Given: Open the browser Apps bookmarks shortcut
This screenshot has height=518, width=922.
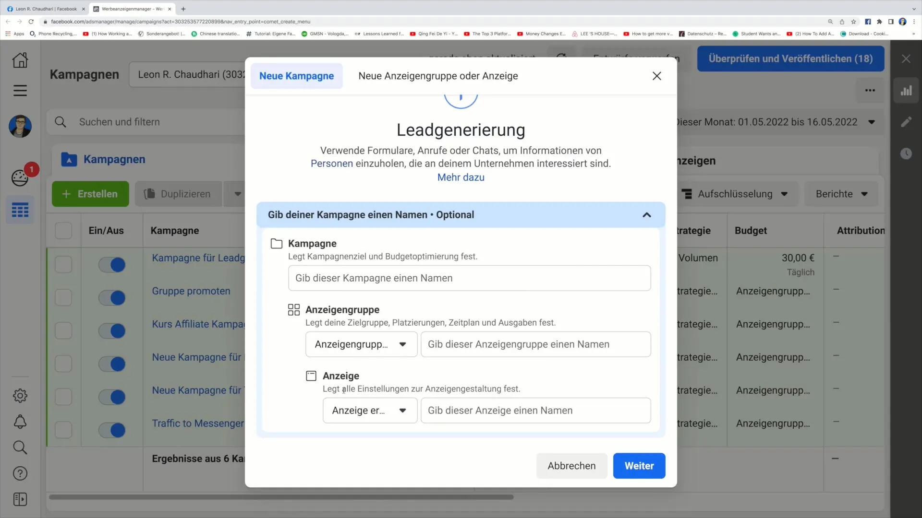Looking at the screenshot, I should [15, 34].
